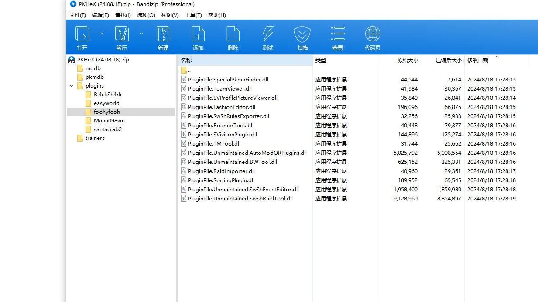The height and width of the screenshot is (302, 538).
Task: Collapse the plugins folder in the tree
Action: [72, 85]
